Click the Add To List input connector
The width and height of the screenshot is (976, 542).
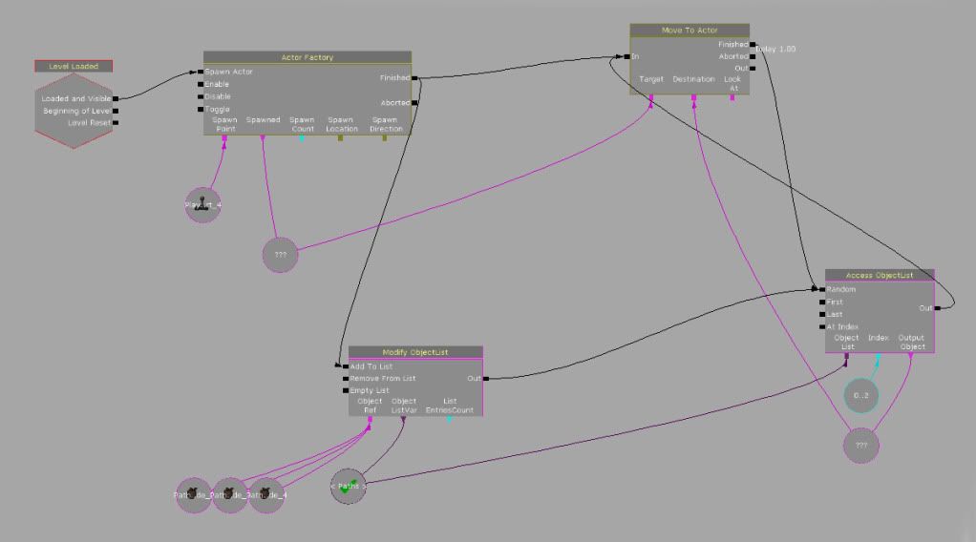[346, 366]
